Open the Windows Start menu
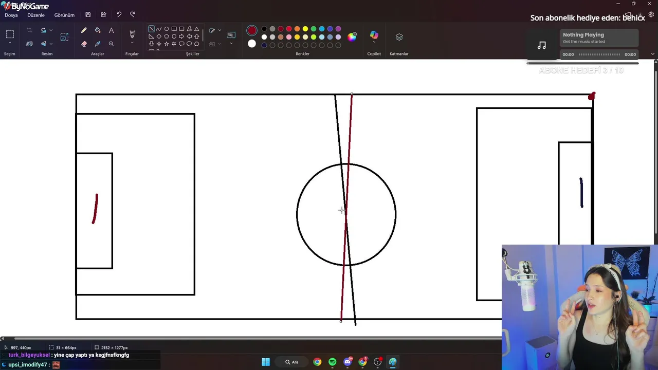 (x=266, y=362)
